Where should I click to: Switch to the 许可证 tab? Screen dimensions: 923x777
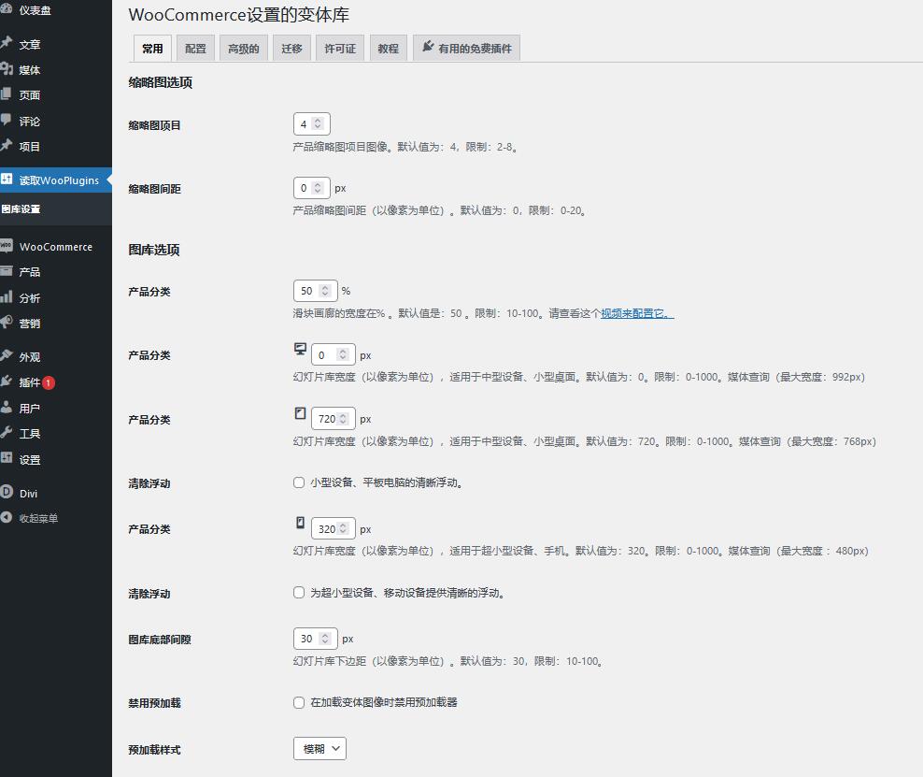pos(340,49)
